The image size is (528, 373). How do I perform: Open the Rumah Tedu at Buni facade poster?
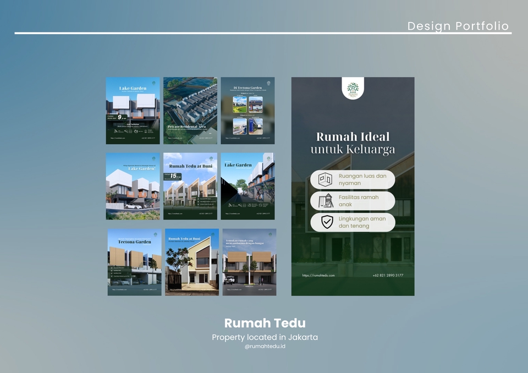tap(192, 262)
